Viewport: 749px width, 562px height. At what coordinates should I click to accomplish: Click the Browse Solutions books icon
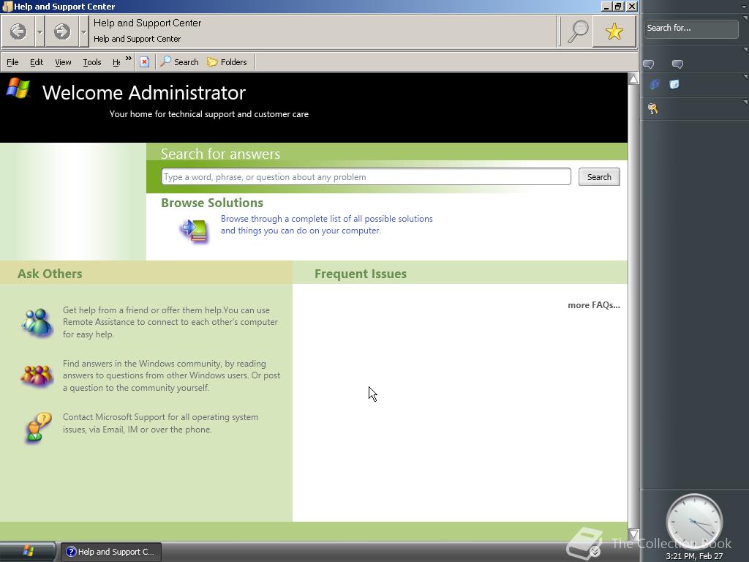tap(195, 231)
